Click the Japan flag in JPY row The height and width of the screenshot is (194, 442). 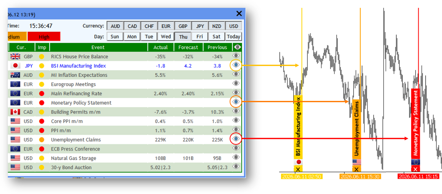pos(15,66)
